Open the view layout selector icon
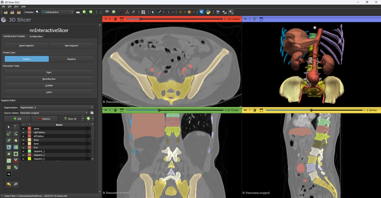The width and height of the screenshot is (381, 198). coord(143,12)
